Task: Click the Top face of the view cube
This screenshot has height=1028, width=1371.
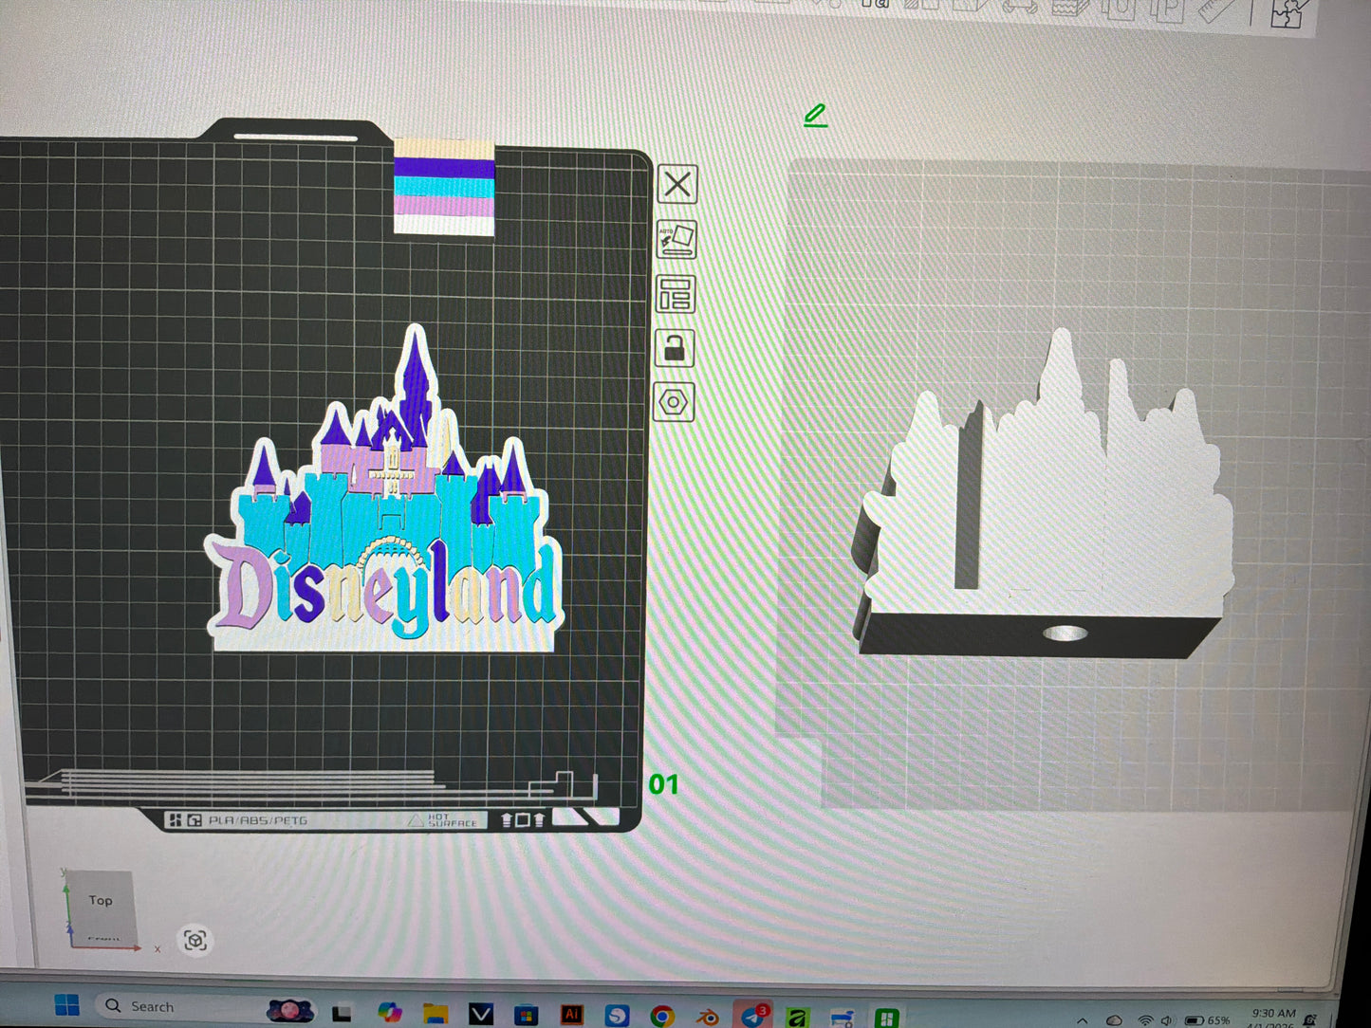Action: [x=101, y=900]
